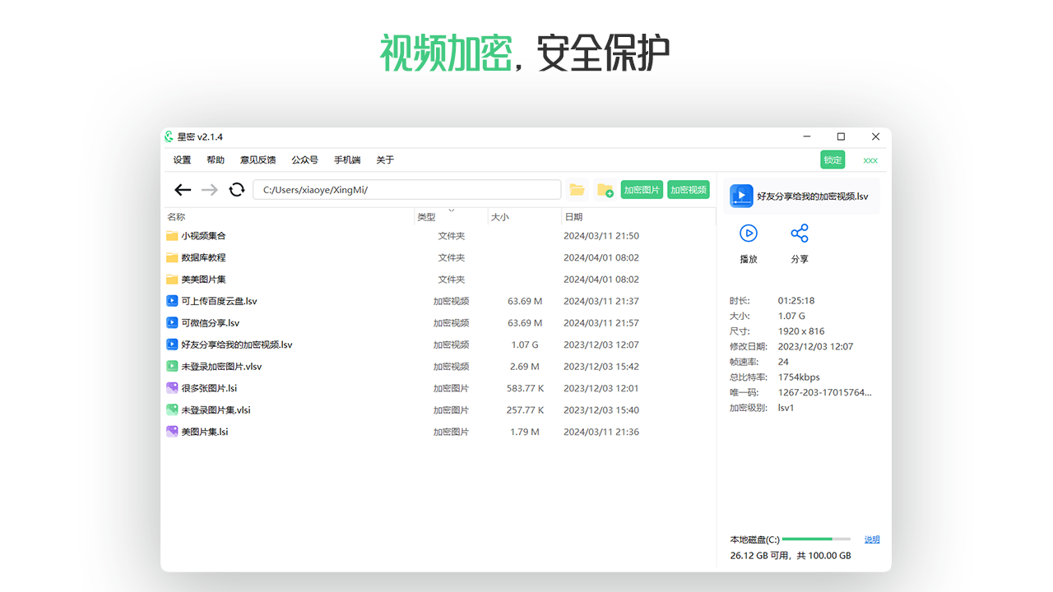Go forward with the right arrow

[210, 190]
